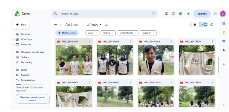Open more actions for IMG_8244.MOV

pos(90,41)
